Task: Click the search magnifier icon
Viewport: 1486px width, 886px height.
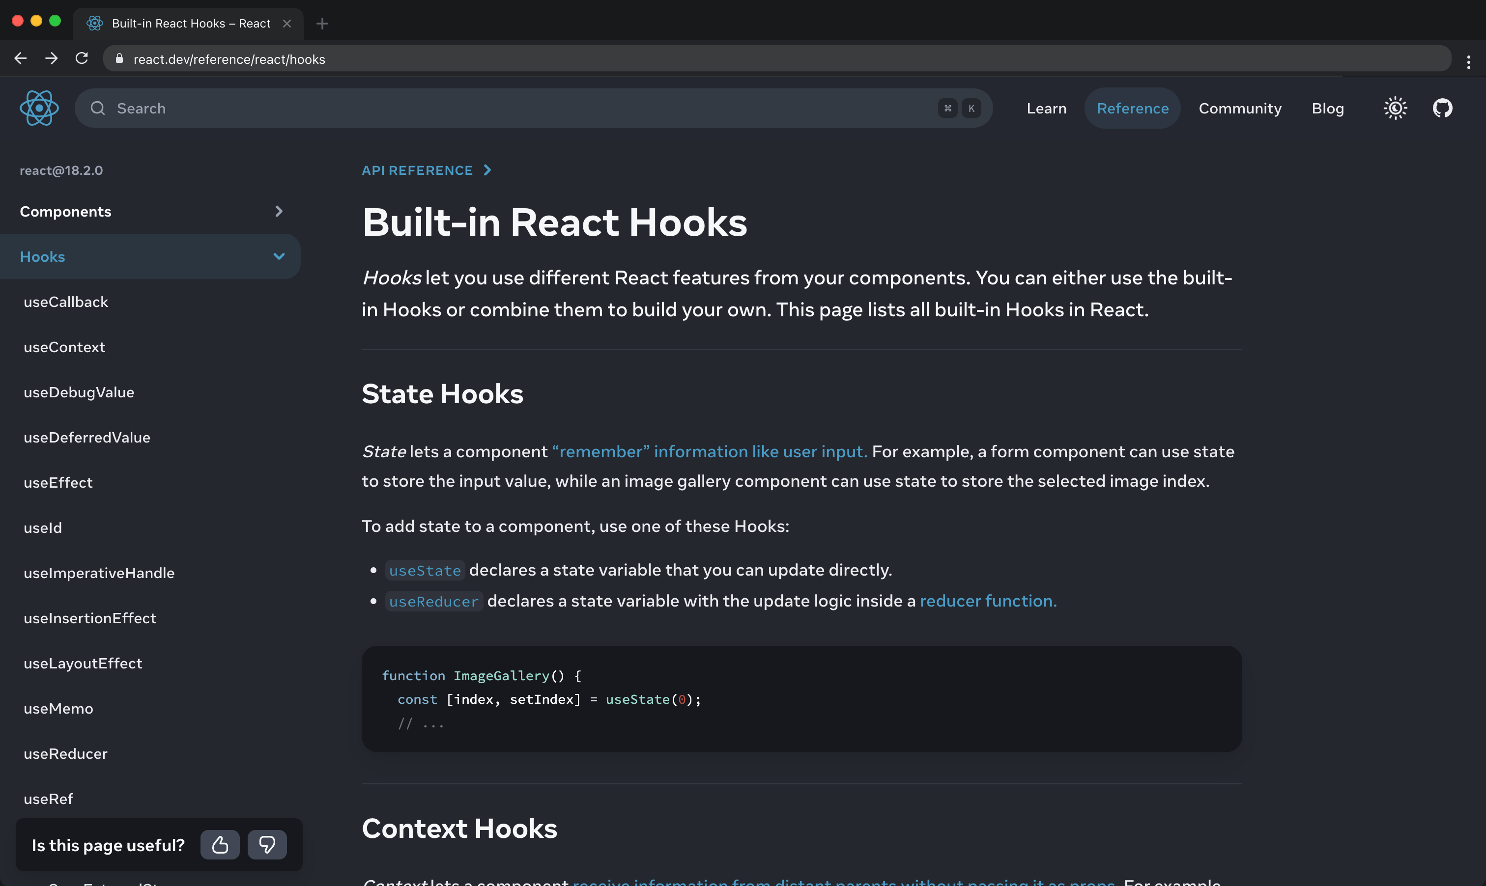Action: pyautogui.click(x=97, y=108)
